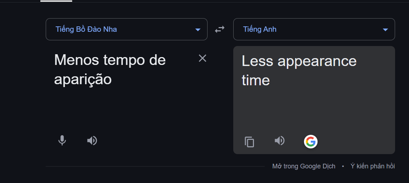Listen to the Portuguese source text
The height and width of the screenshot is (183, 409).
(92, 141)
